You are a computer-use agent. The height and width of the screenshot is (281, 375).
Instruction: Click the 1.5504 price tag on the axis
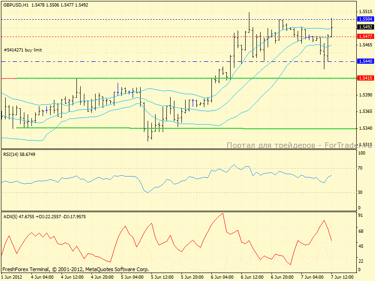[365, 19]
